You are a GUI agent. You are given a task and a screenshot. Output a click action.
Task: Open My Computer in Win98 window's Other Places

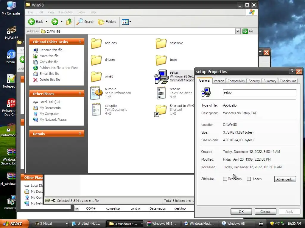(49, 114)
